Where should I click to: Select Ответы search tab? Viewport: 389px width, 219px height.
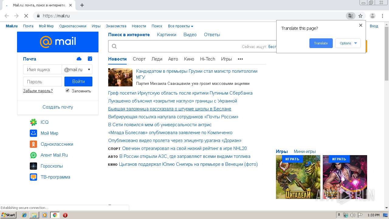212,35
